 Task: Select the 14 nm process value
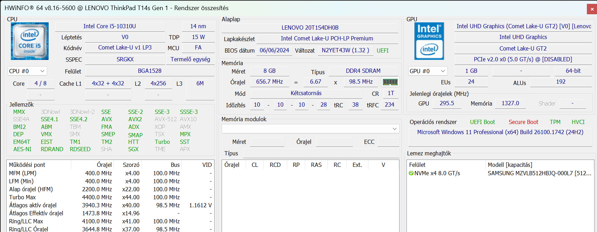[198, 26]
